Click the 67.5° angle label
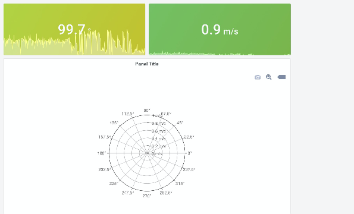 pos(166,114)
